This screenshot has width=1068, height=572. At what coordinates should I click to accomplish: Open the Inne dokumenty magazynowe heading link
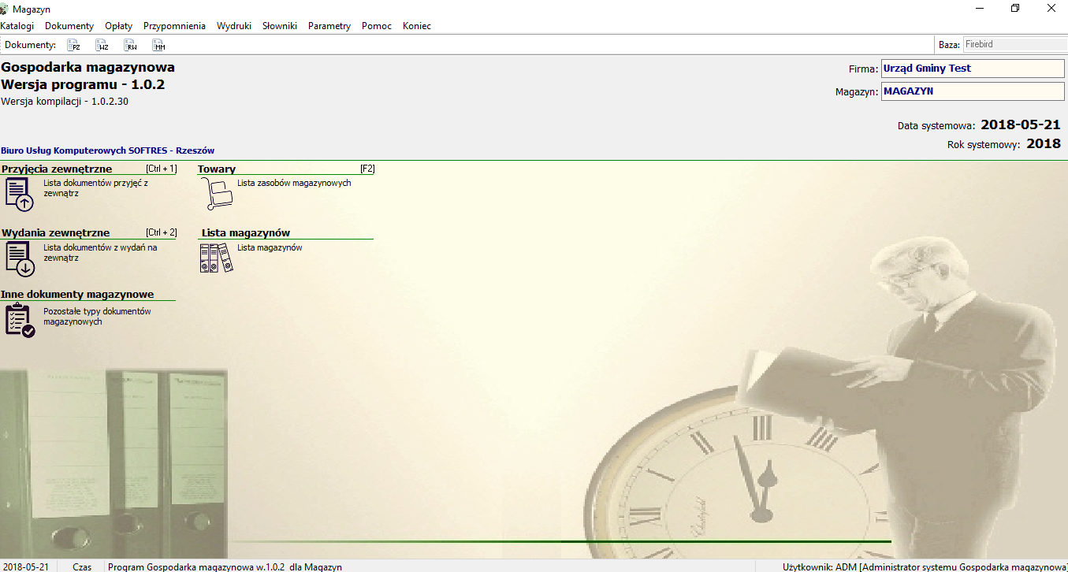pyautogui.click(x=77, y=294)
